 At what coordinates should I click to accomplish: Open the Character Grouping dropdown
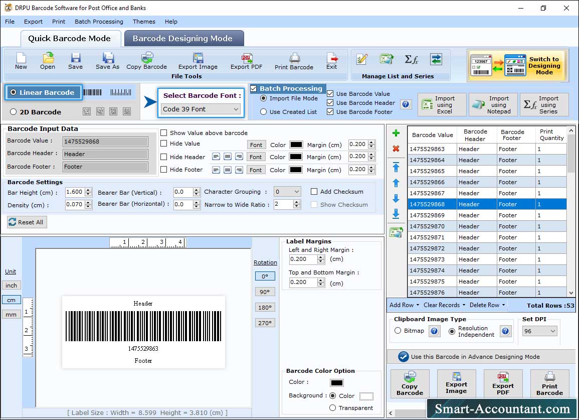287,192
